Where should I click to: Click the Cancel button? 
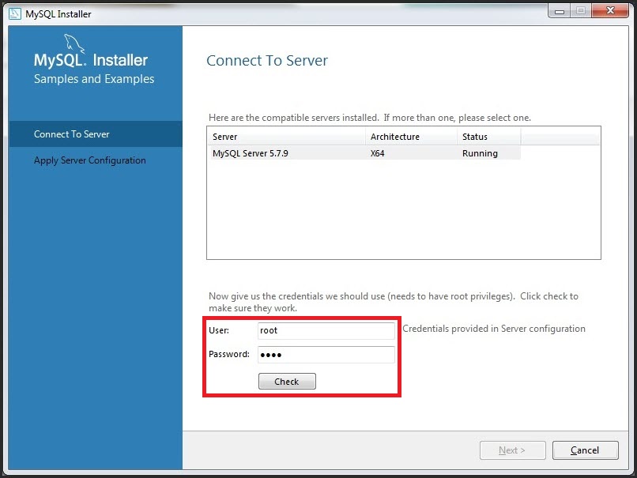click(586, 450)
